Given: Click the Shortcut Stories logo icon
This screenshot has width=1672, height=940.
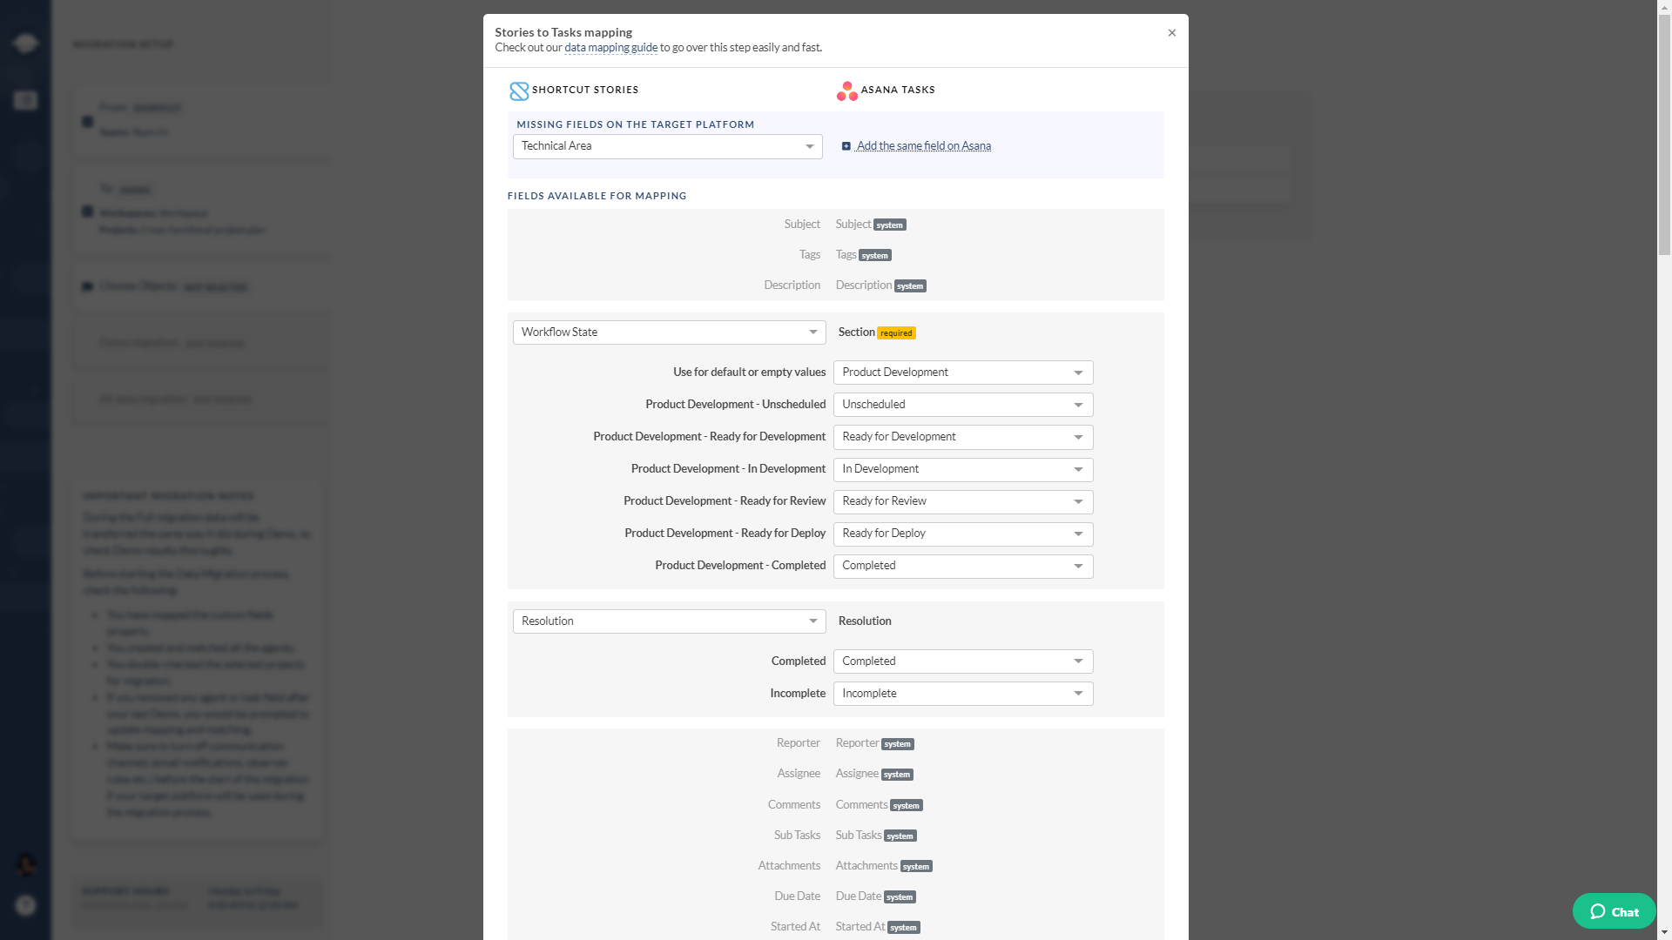Looking at the screenshot, I should pos(519,91).
